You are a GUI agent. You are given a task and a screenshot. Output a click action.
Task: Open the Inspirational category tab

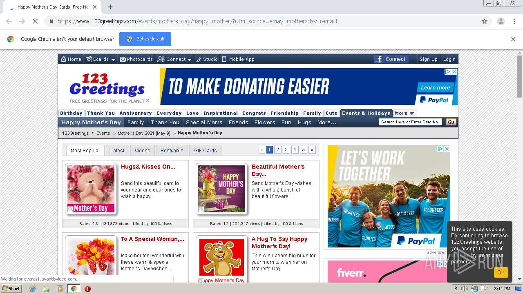tap(221, 113)
